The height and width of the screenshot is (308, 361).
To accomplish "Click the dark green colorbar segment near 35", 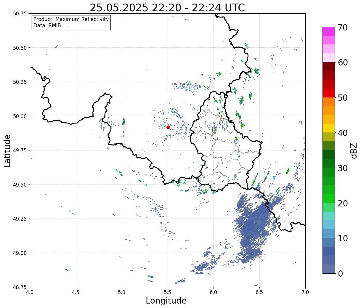I will pyautogui.click(x=329, y=155).
